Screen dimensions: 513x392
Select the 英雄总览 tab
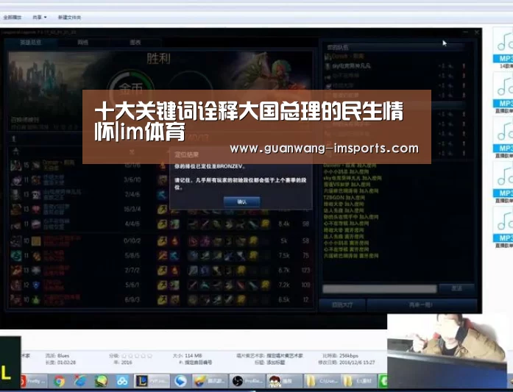(31, 43)
